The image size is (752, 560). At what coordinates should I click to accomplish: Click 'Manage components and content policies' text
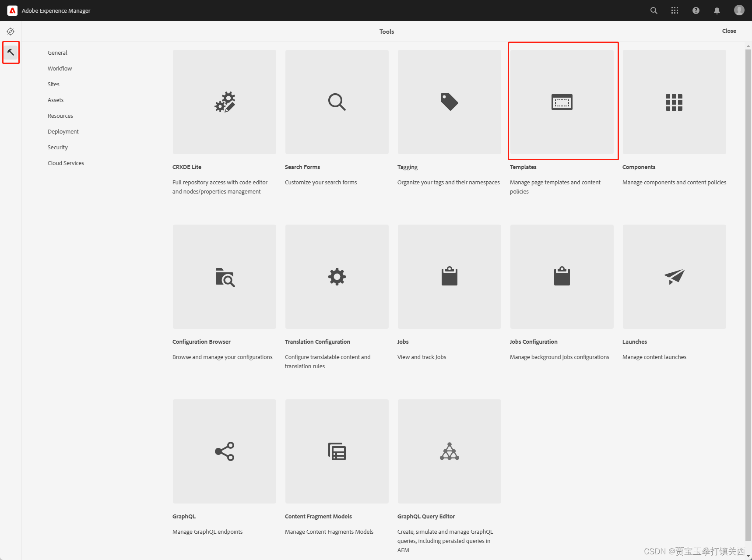pos(674,183)
